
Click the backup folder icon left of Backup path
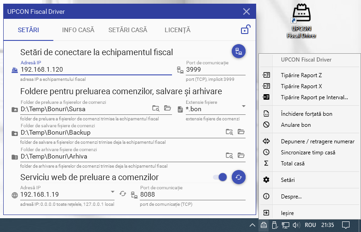point(15,133)
